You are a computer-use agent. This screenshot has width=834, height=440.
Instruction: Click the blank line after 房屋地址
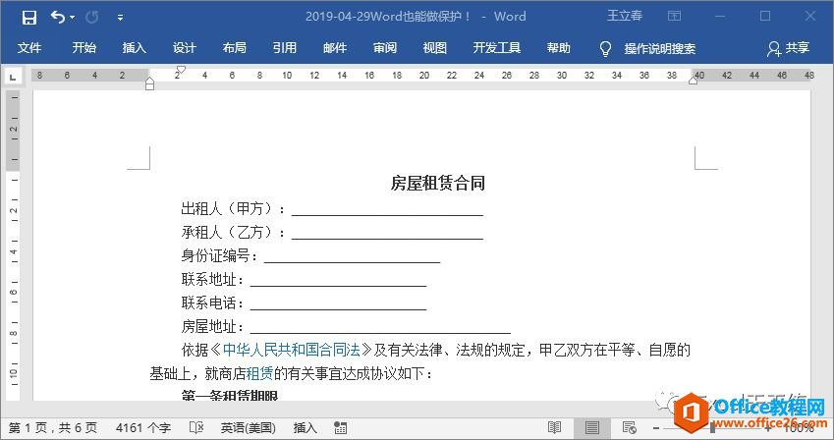coord(380,333)
